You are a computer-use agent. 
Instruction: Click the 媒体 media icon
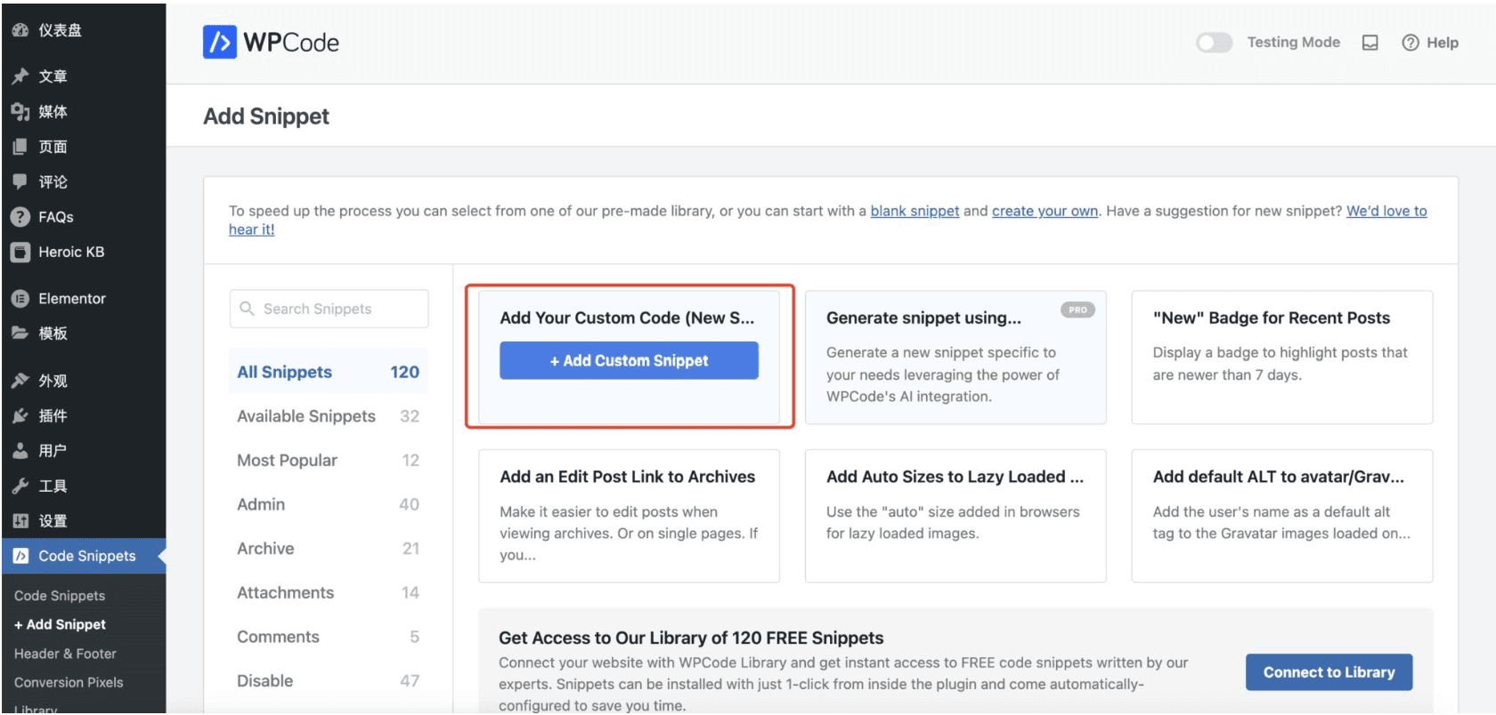pos(20,111)
